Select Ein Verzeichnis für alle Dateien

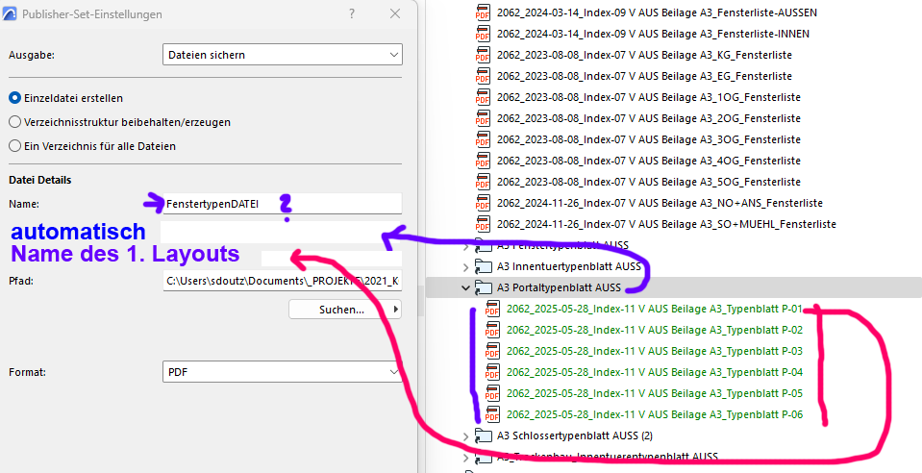[x=14, y=146]
